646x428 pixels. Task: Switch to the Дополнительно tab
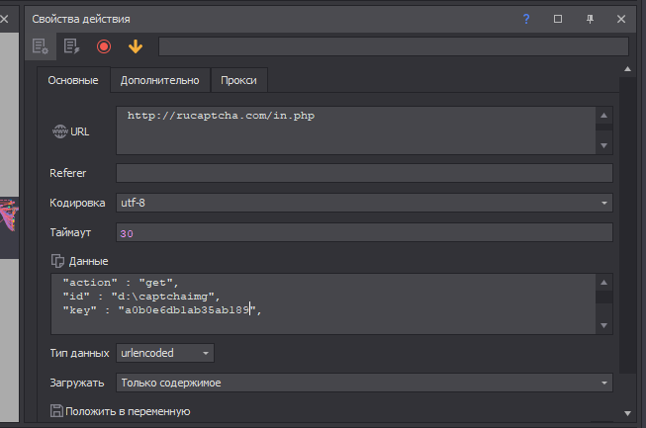pyautogui.click(x=159, y=80)
